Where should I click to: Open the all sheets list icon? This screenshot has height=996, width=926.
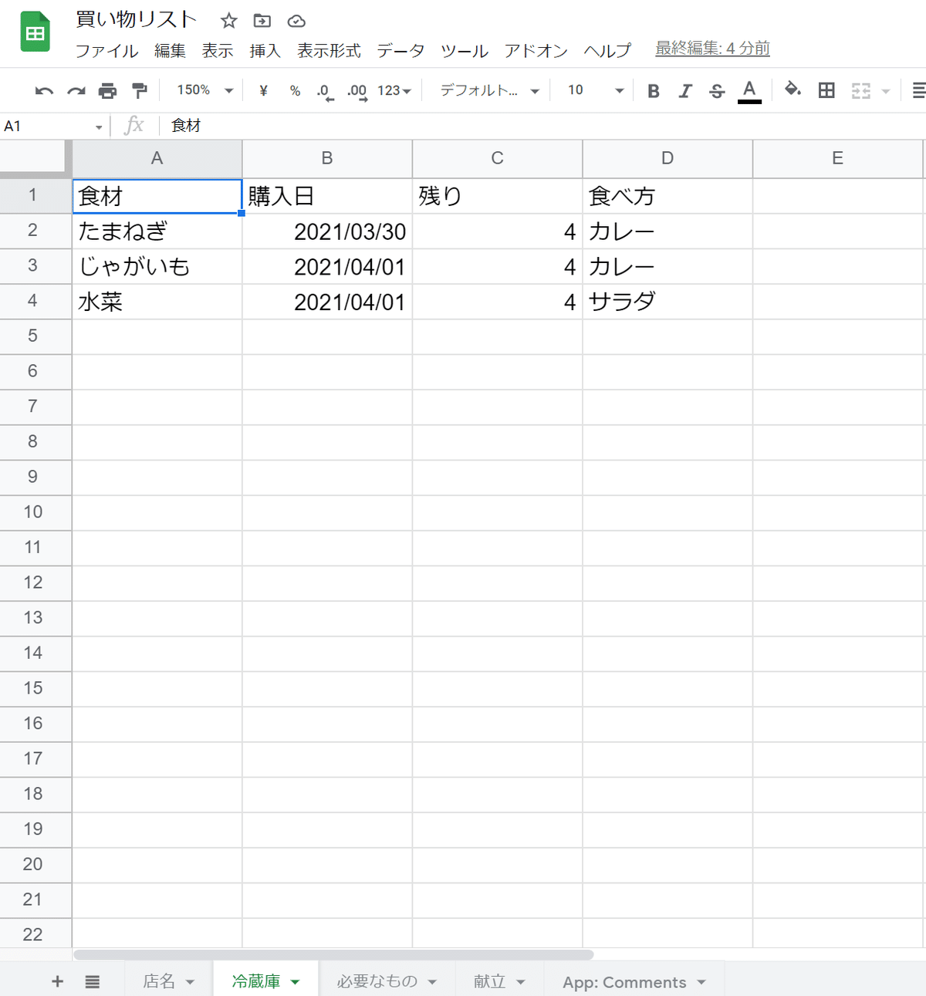click(x=93, y=981)
